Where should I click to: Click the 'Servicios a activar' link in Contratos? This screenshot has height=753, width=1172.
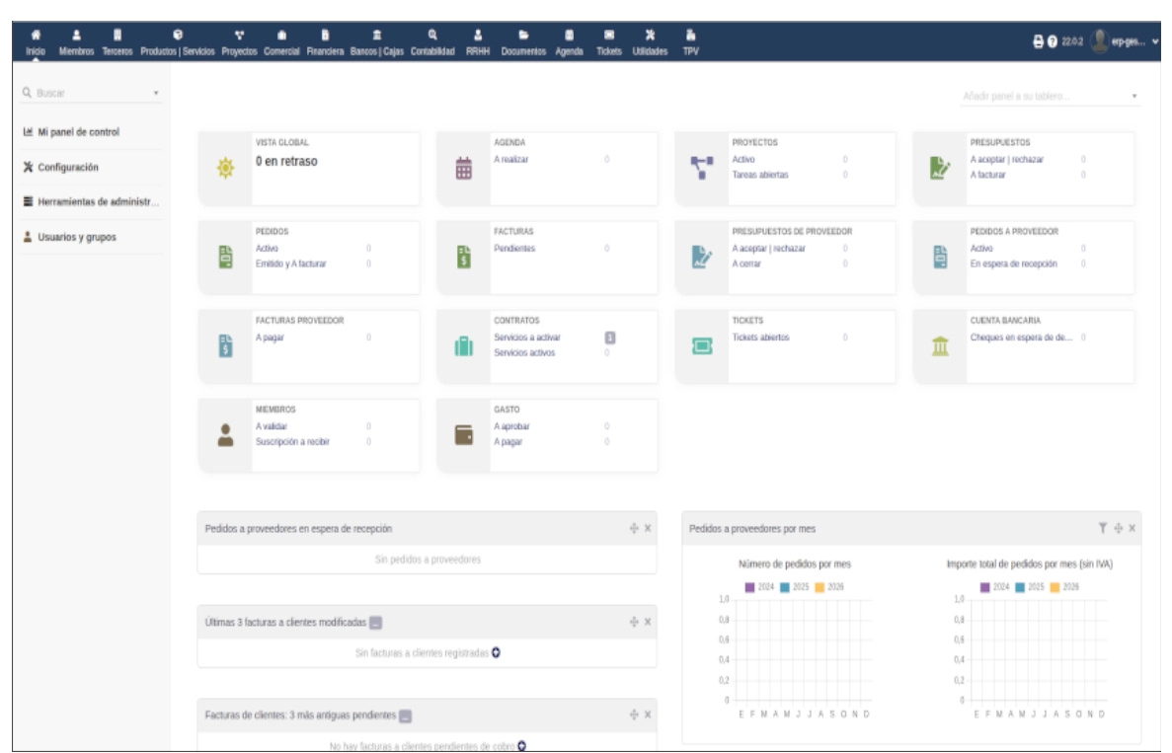click(526, 338)
